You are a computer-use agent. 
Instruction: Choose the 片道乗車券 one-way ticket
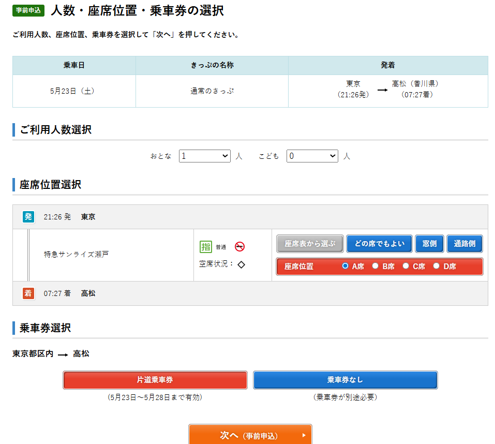155,380
